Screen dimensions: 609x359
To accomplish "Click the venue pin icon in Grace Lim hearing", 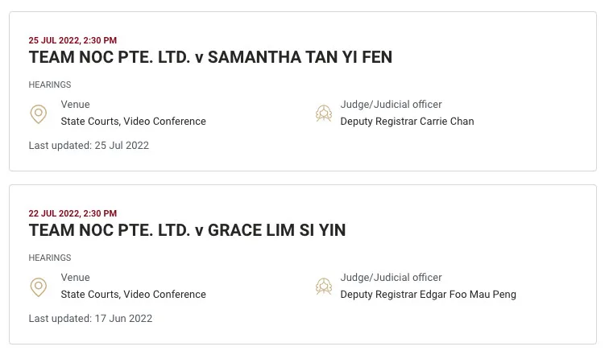I will click(38, 287).
